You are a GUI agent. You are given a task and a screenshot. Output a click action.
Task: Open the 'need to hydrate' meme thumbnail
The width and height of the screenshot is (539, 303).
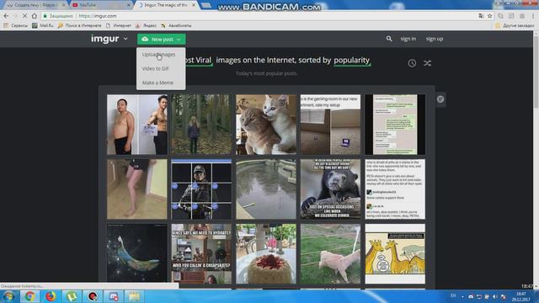tap(201, 253)
